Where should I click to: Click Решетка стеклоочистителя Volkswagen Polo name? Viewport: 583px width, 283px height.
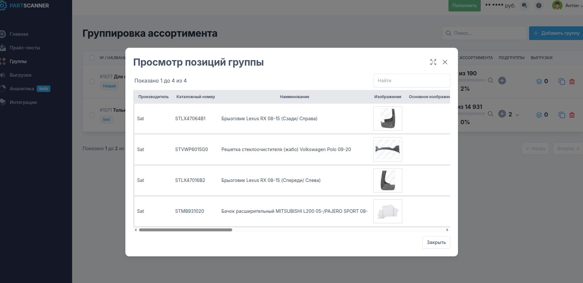[x=286, y=149]
